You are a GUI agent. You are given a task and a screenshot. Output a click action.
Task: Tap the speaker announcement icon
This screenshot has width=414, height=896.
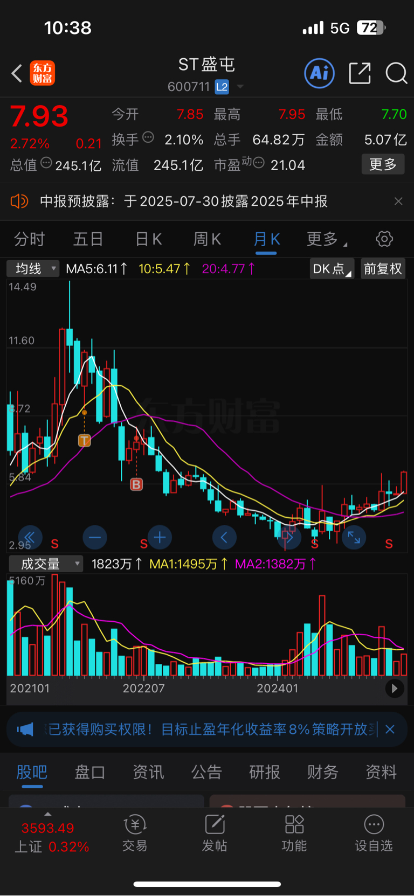tap(19, 202)
